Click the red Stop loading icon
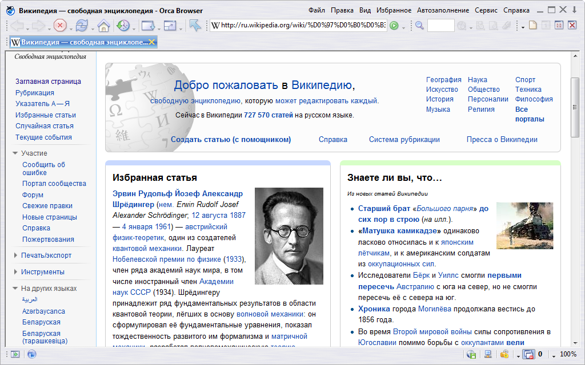This screenshot has height=365, width=585. tap(59, 25)
